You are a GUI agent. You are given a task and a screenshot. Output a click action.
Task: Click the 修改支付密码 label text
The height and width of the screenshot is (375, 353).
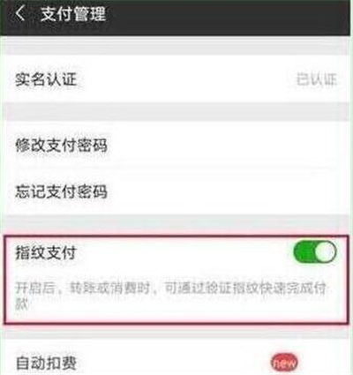[61, 145]
